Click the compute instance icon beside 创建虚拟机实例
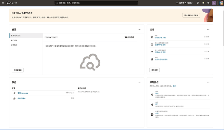Screen dimensions: 224x130 click(x=152, y=37)
